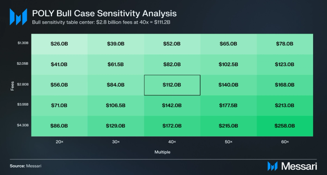Click the $2.80B fees row label

[x=23, y=84]
